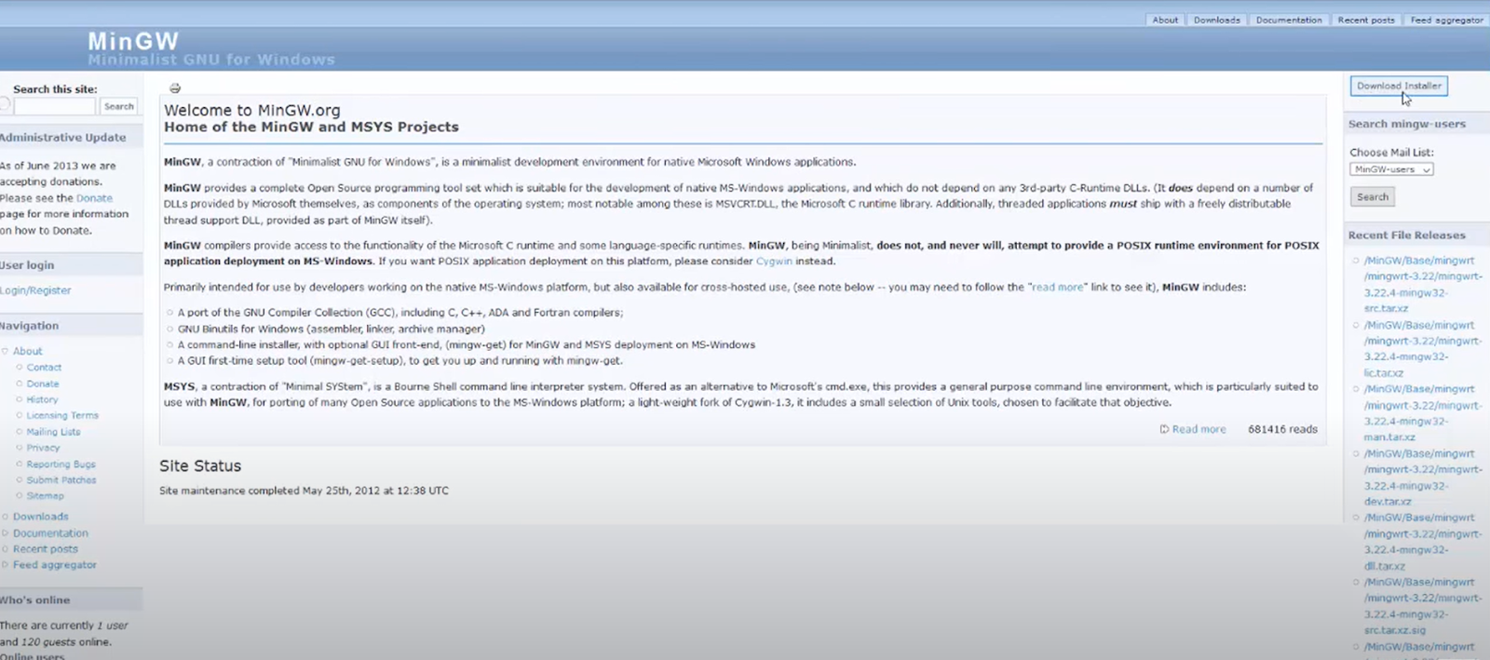
Task: Open the mingwrt-3.22.4-mingw32-man.tar.xz release link
Action: click(1421, 413)
